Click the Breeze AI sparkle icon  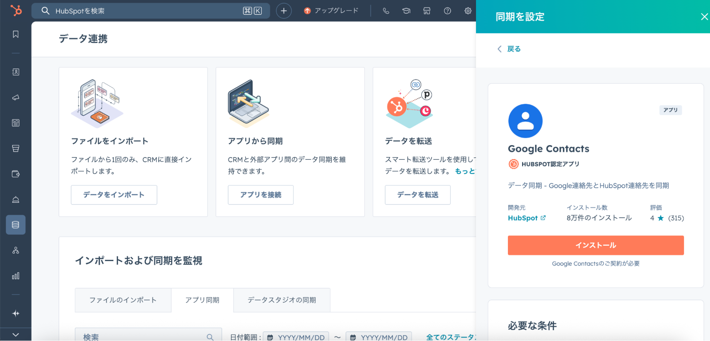coord(16,313)
